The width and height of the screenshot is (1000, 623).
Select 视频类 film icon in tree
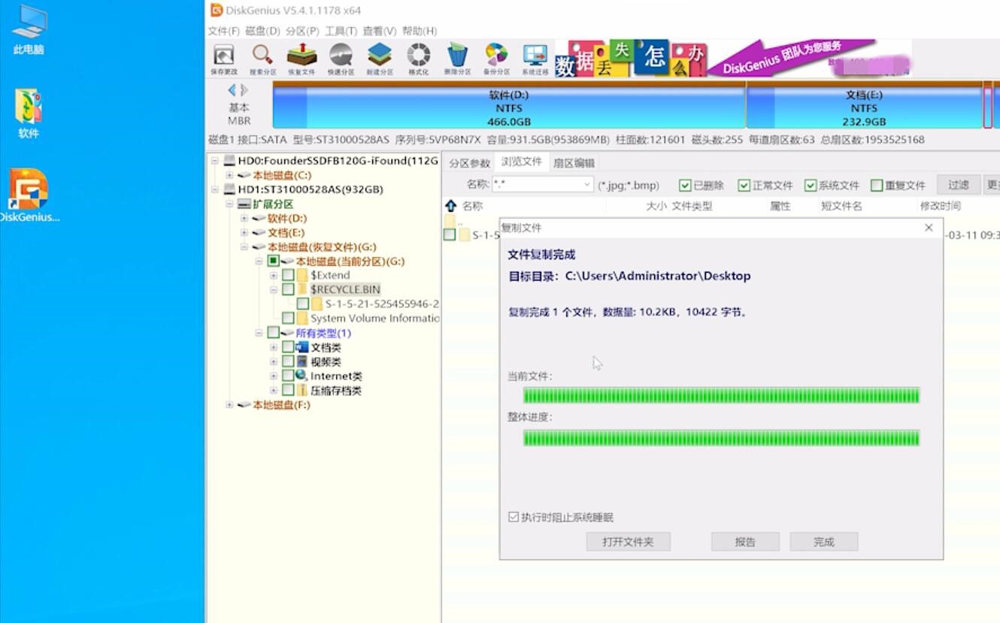point(302,361)
